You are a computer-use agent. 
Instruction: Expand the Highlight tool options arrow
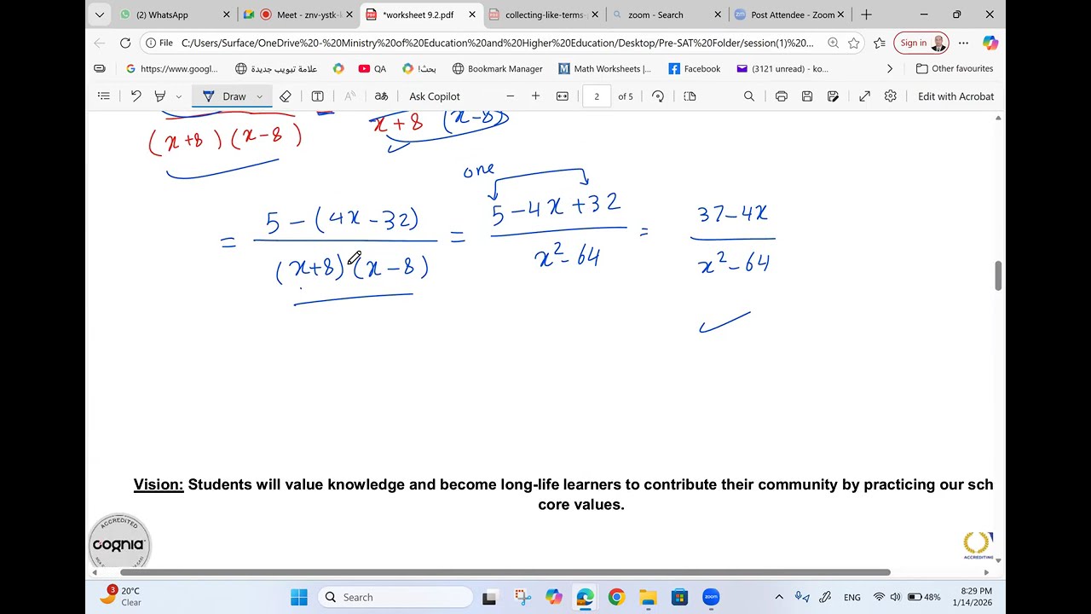pyautogui.click(x=178, y=96)
